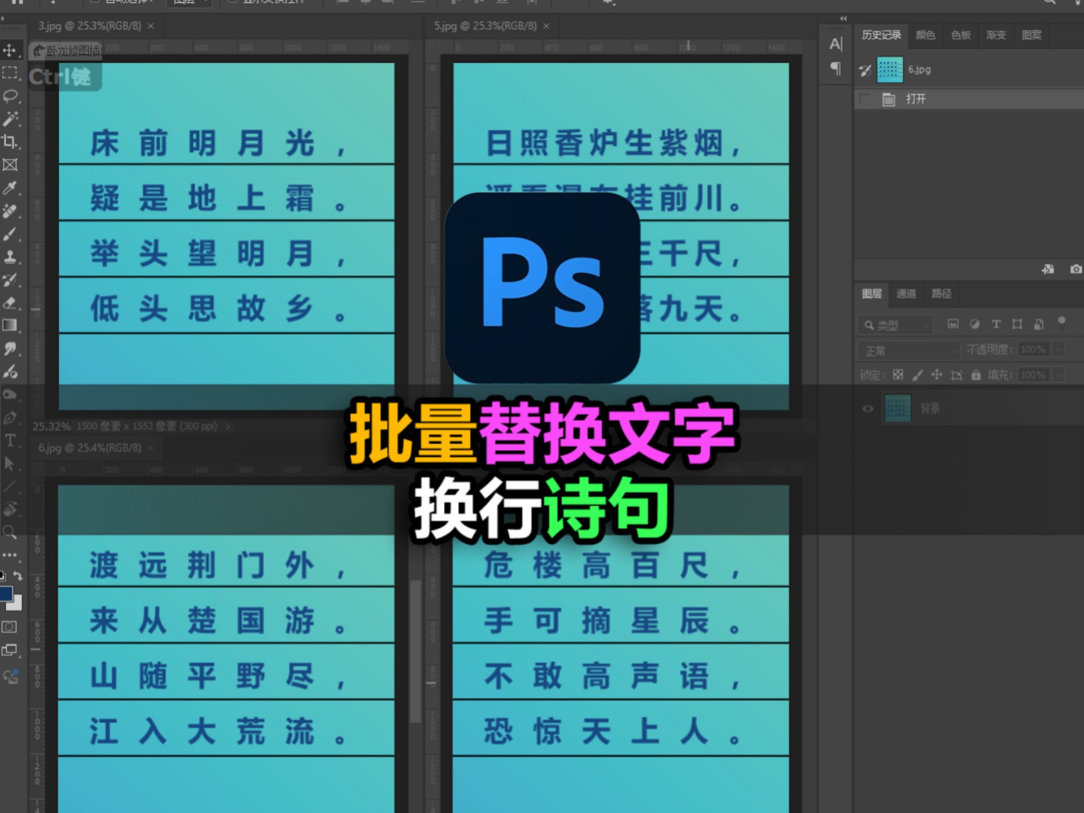Select the Crop tool
Screen dimensions: 1084x813
point(10,142)
